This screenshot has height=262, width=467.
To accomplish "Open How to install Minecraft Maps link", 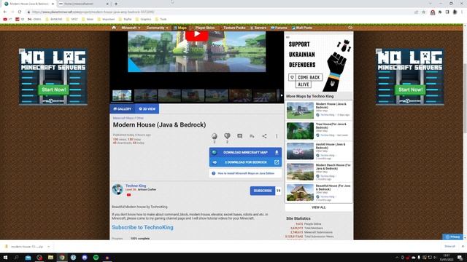I will click(245, 173).
